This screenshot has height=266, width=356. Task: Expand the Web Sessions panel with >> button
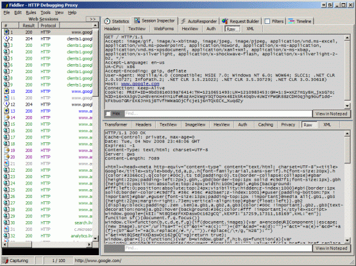92,19
